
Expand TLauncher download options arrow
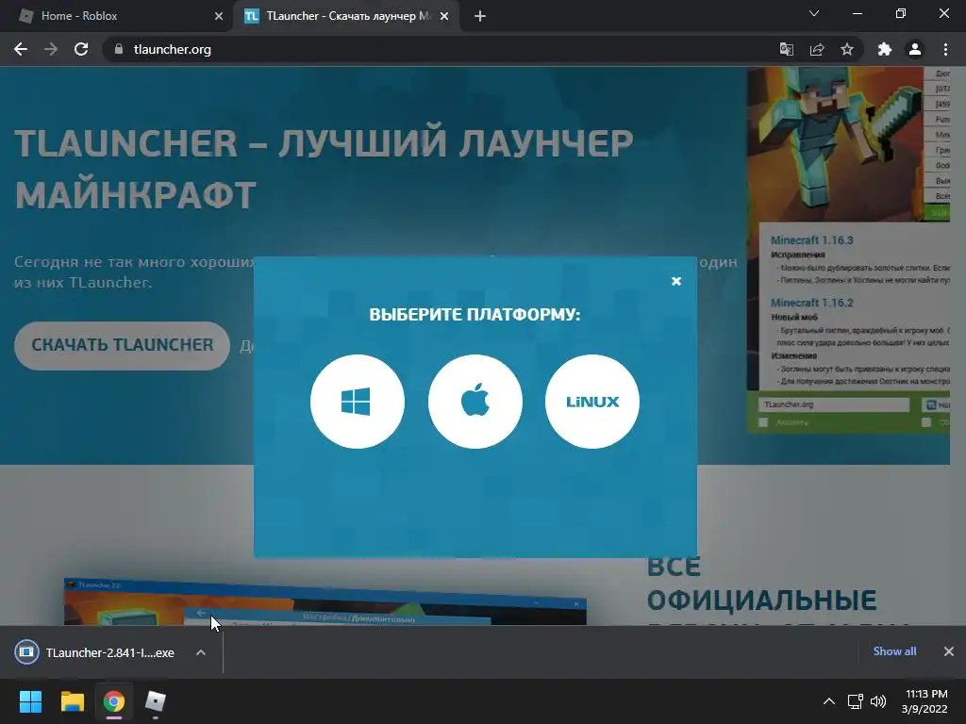click(x=201, y=652)
